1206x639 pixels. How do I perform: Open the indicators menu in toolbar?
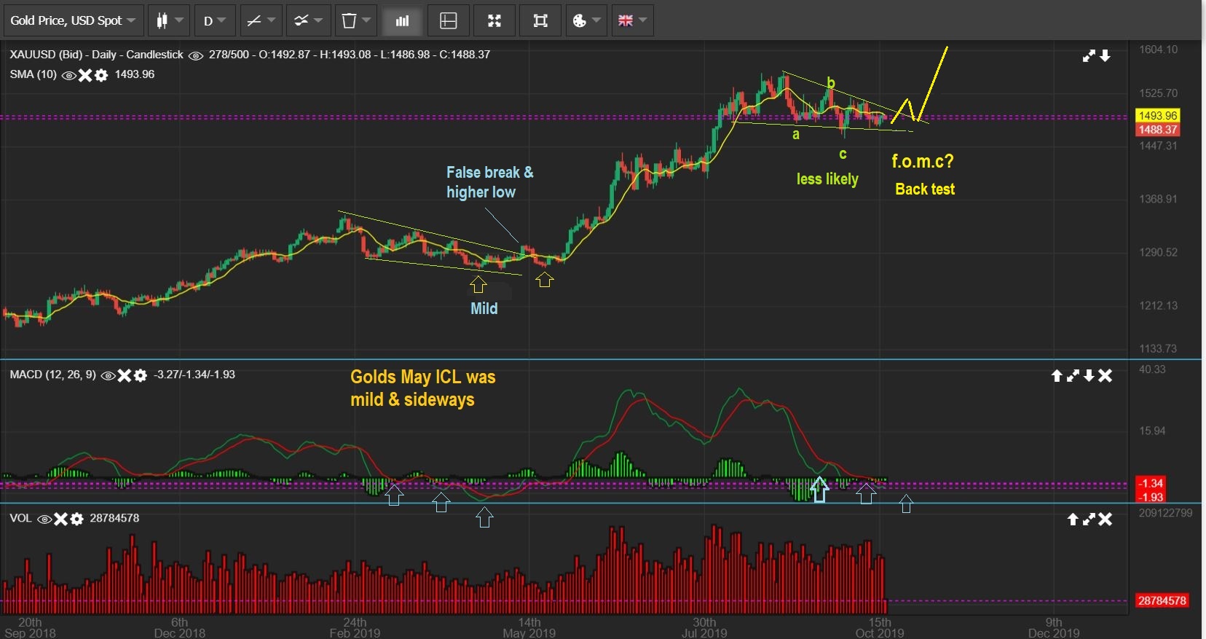pyautogui.click(x=307, y=20)
